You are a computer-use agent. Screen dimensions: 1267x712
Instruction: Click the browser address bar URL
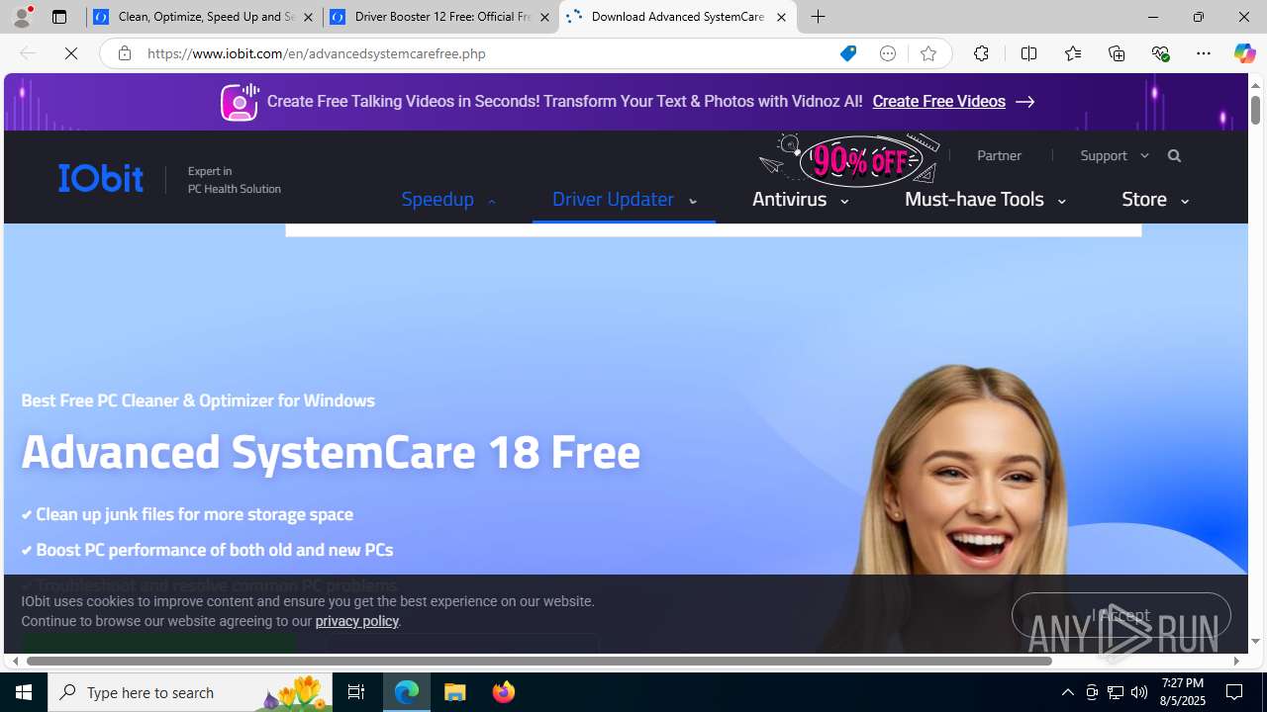click(x=317, y=53)
